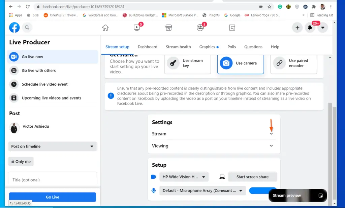Open the Groups icon
This screenshot has width=345, height=208.
point(200,28)
